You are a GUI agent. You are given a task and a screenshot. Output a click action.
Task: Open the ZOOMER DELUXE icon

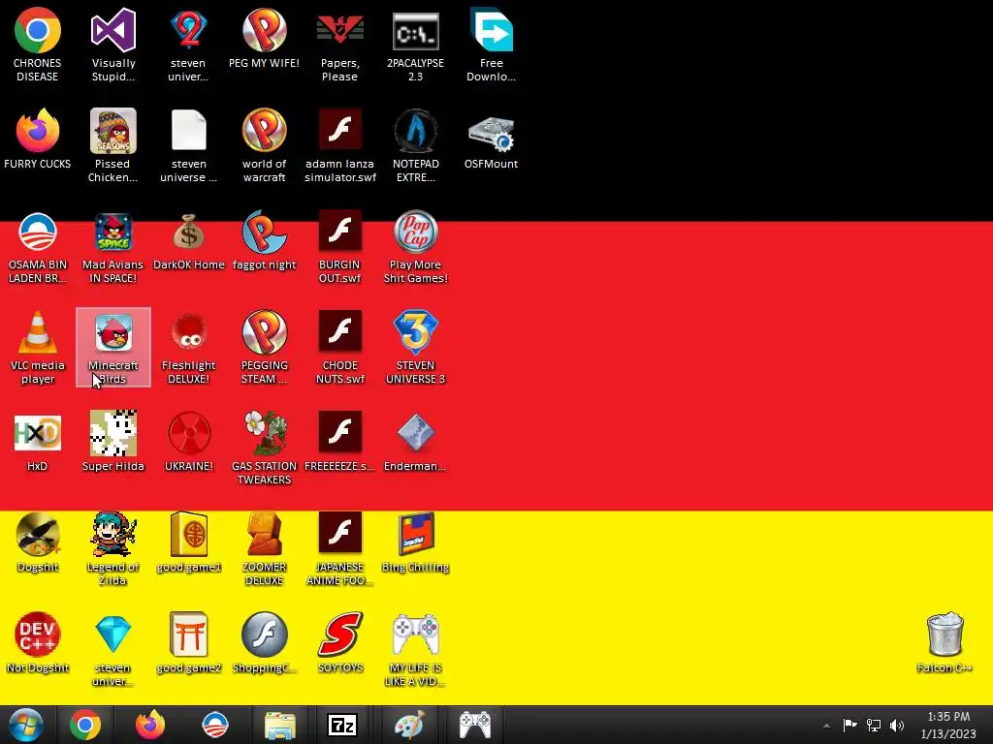pos(264,534)
